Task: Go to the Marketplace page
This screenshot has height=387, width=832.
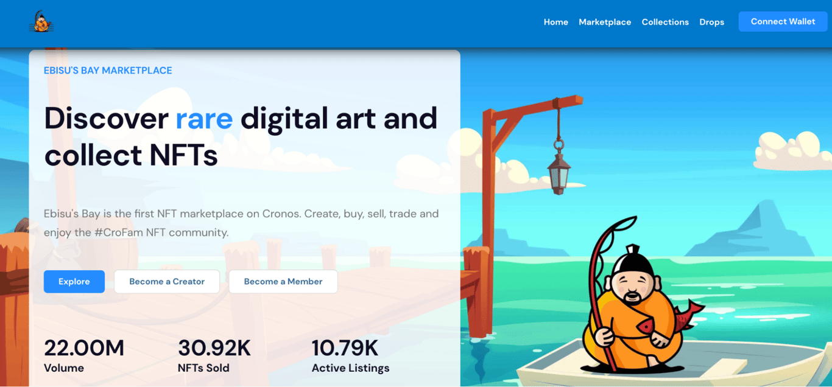Action: (604, 22)
